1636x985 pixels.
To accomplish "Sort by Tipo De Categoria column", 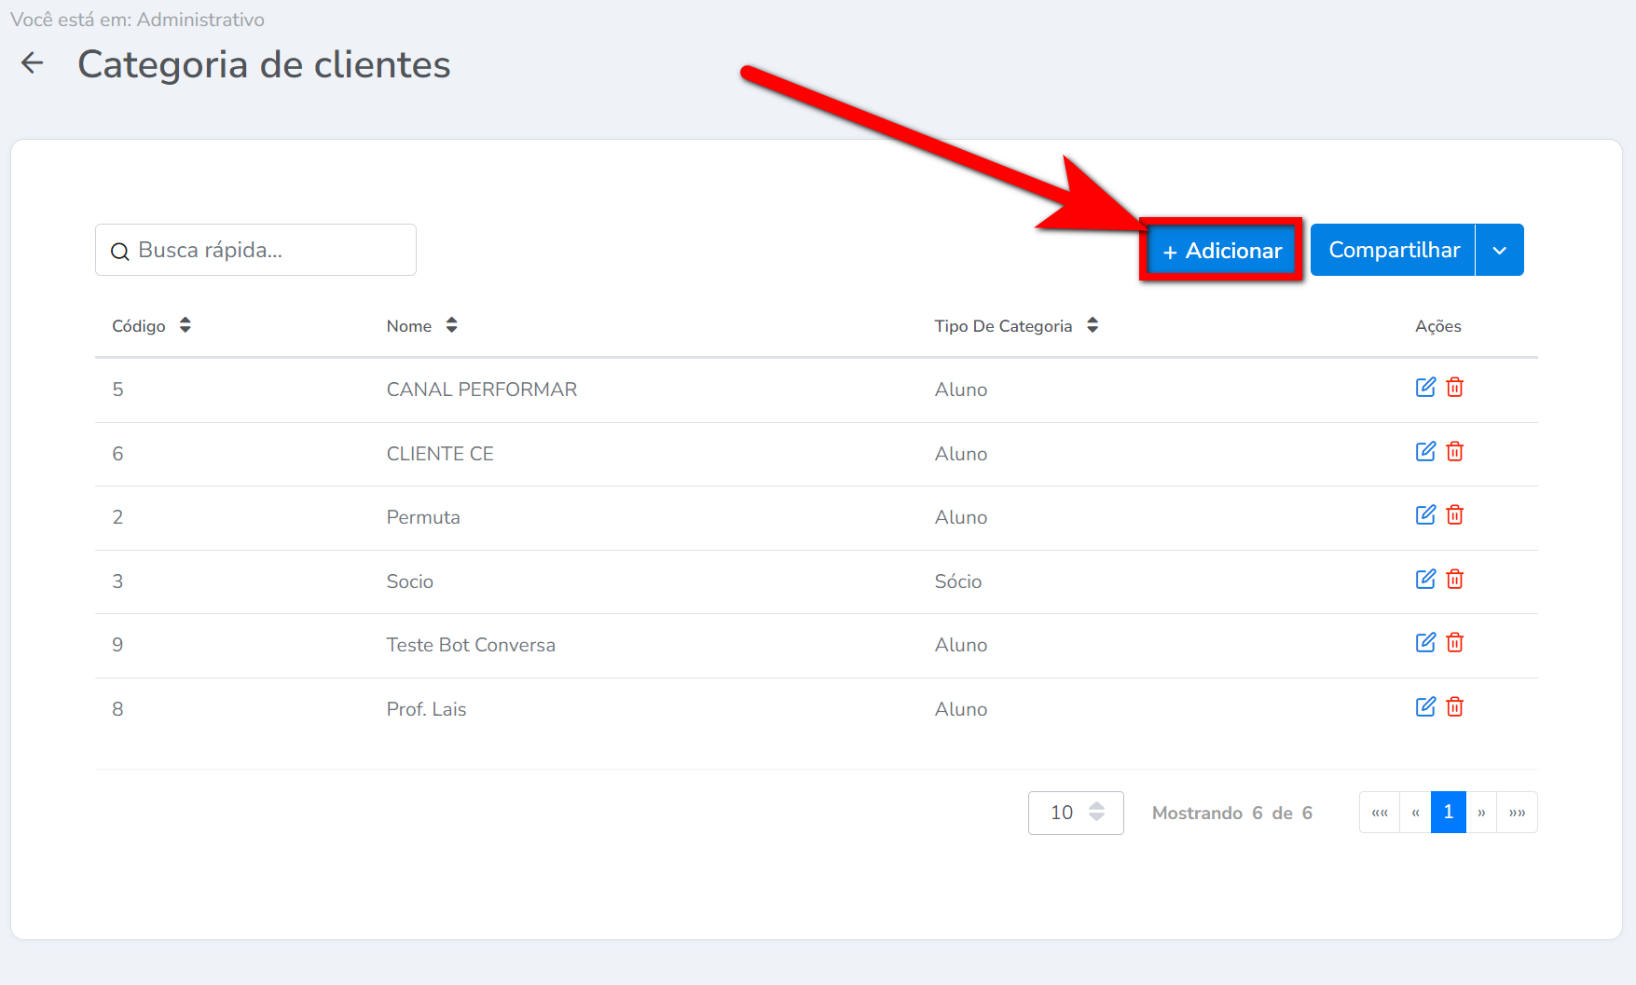I will (x=1093, y=325).
